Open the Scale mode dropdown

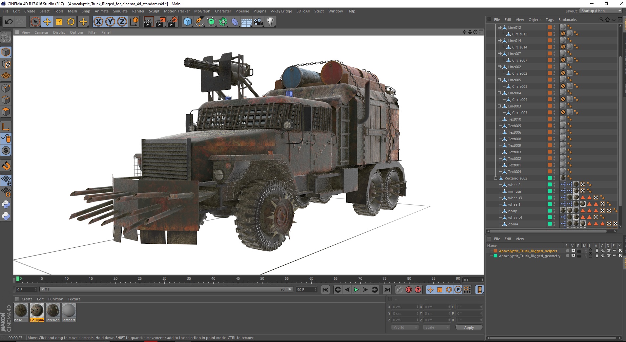pos(436,327)
